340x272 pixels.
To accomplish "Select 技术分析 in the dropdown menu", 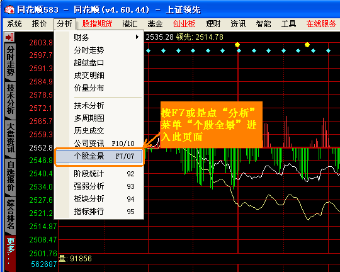I will pyautogui.click(x=99, y=106).
